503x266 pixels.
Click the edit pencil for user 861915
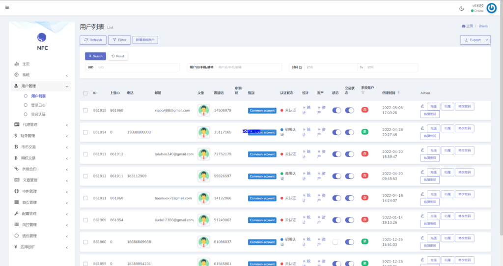pos(422,106)
